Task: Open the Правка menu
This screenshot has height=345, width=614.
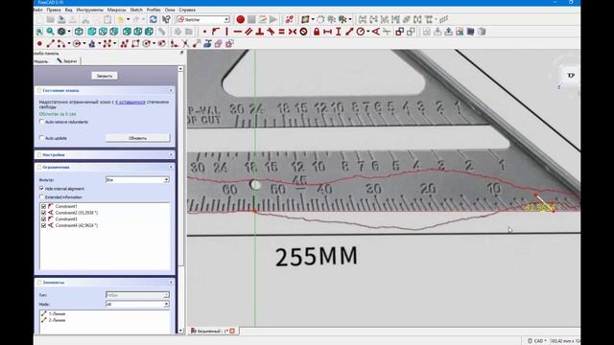Action: pos(54,10)
